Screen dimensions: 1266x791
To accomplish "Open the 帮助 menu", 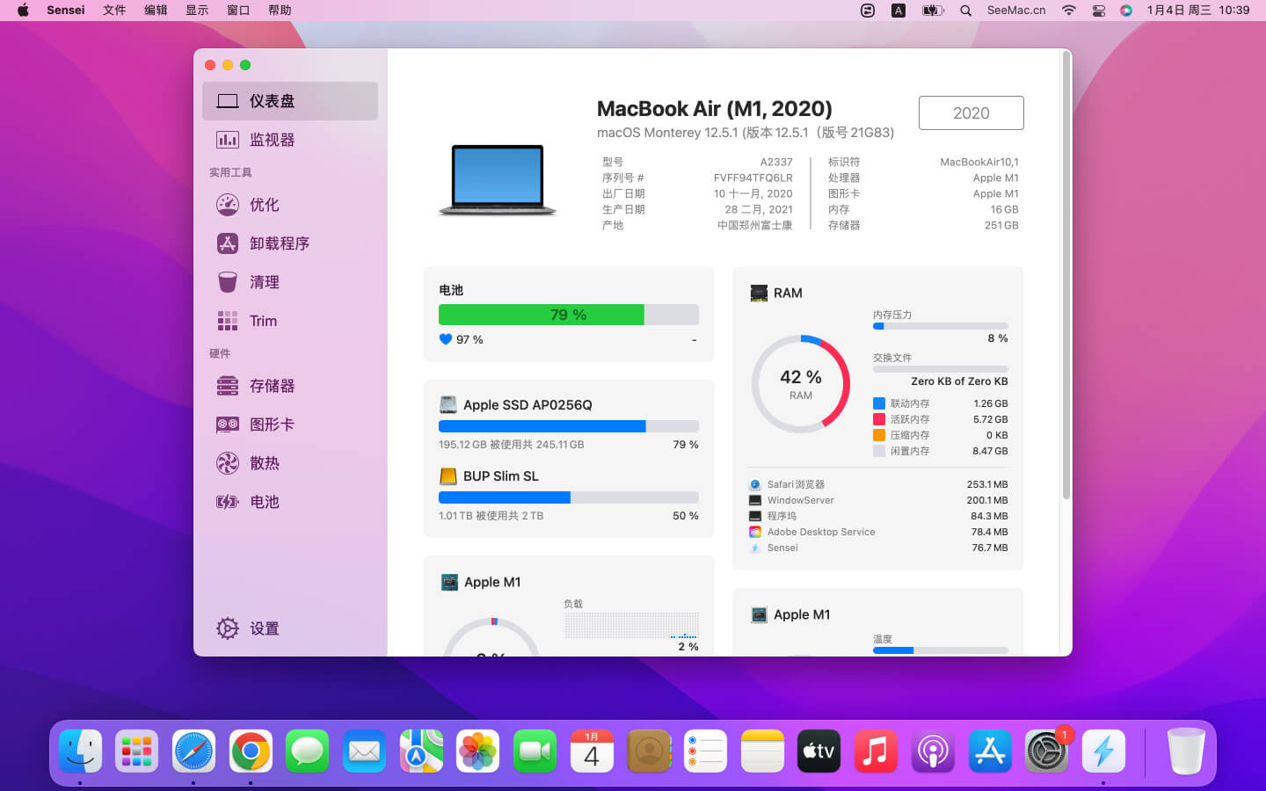I will pyautogui.click(x=280, y=11).
